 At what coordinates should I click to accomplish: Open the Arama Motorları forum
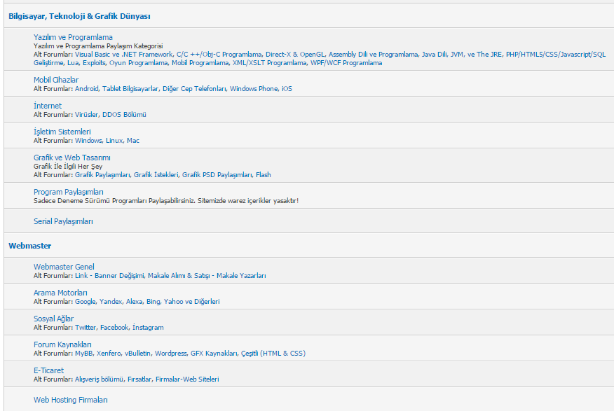click(x=60, y=293)
